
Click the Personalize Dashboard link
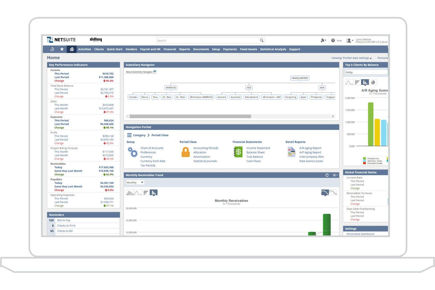(360, 234)
